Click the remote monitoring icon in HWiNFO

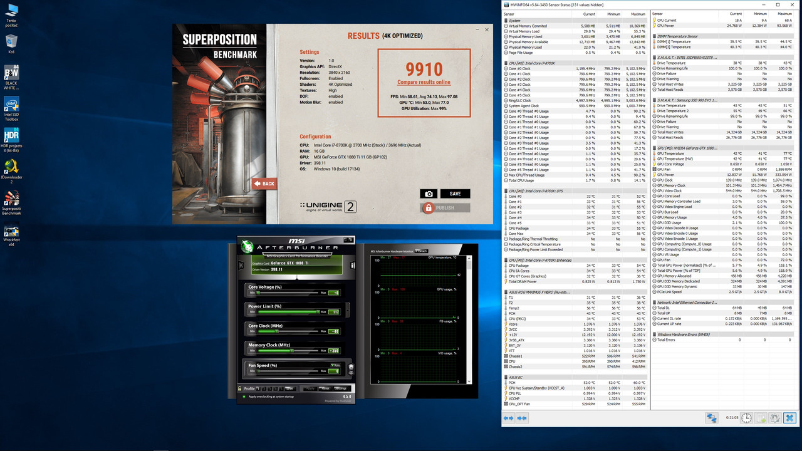(x=712, y=417)
